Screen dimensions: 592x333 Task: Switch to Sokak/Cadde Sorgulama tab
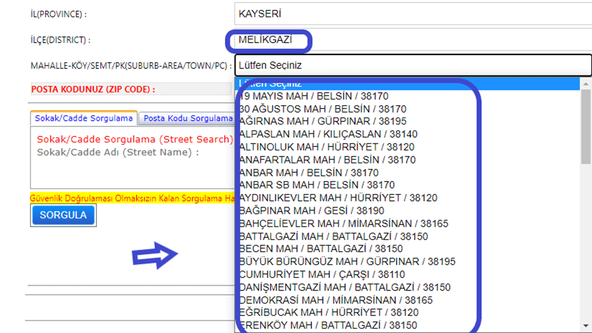[84, 118]
